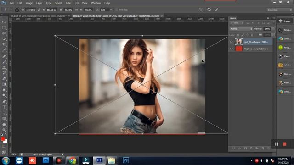Open the File menu
The width and height of the screenshot is (294, 165).
[12, 3]
